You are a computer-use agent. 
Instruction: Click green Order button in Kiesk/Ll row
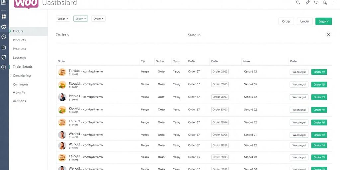[319, 110]
